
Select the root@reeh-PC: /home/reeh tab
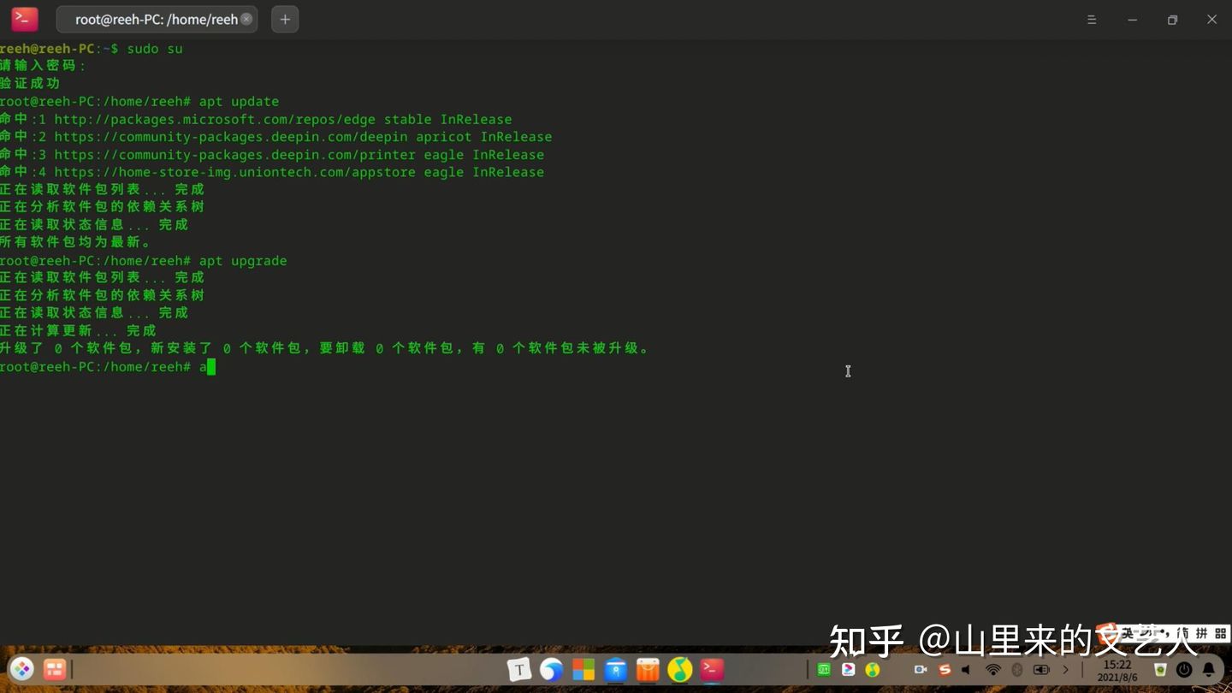click(157, 19)
